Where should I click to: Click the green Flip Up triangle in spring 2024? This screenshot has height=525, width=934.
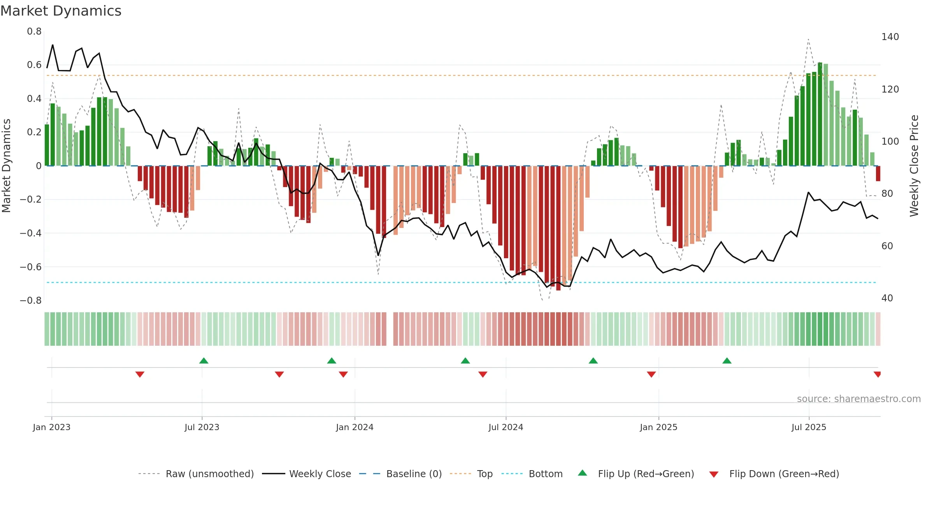pos(465,360)
